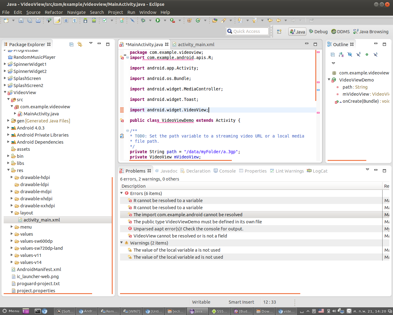The width and height of the screenshot is (393, 315).
Task: Collapse the Errors (6 items) group
Action: pyautogui.click(x=122, y=193)
